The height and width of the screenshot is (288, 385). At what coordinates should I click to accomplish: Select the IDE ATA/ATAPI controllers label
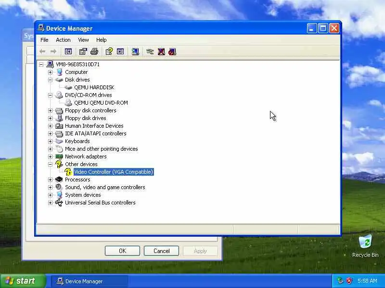(x=95, y=133)
